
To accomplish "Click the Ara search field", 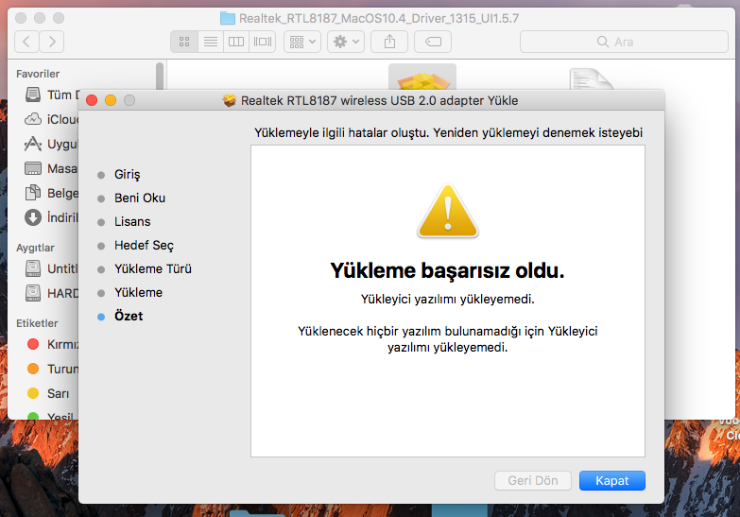I will (624, 42).
